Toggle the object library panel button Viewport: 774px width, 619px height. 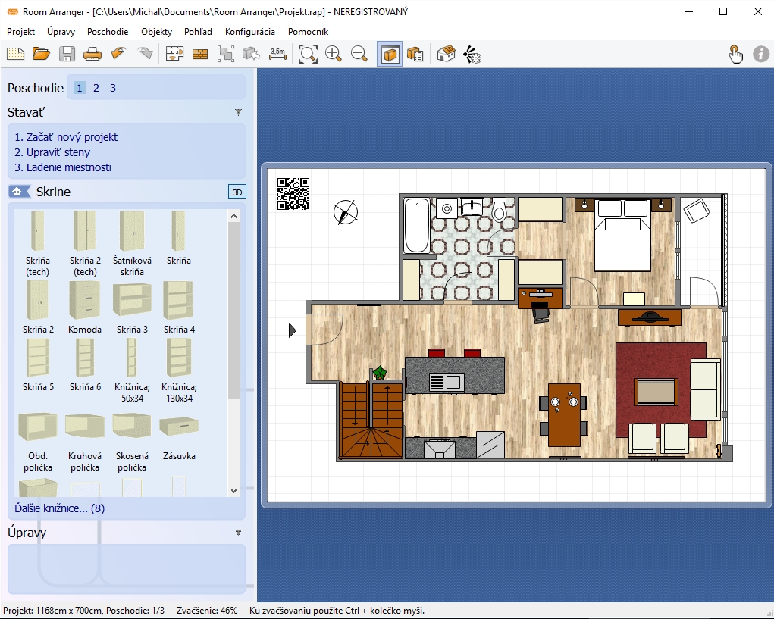point(390,54)
